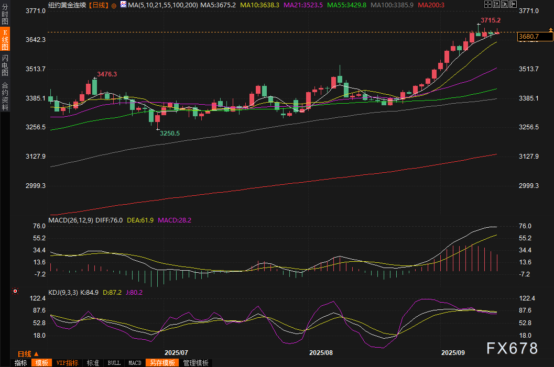Viewport: 554px width, 367px height.
Task: Click the chart playback axis icon
Action: (x=505, y=4)
